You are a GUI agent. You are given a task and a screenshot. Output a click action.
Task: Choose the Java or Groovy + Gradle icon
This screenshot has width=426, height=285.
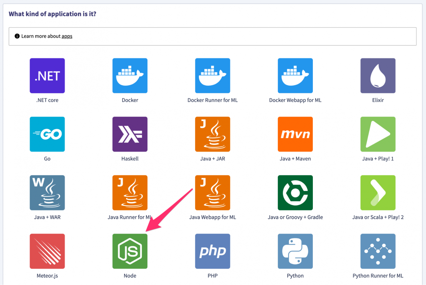(295, 193)
